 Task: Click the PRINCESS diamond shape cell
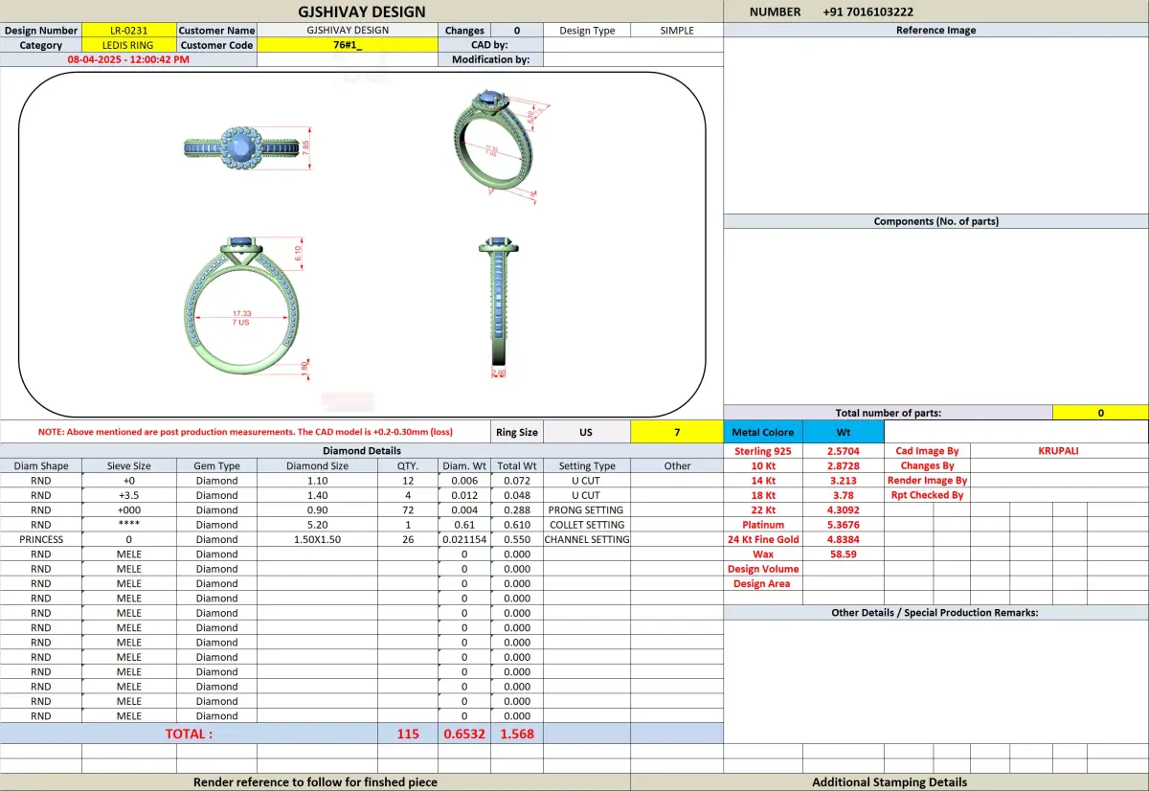coord(41,539)
